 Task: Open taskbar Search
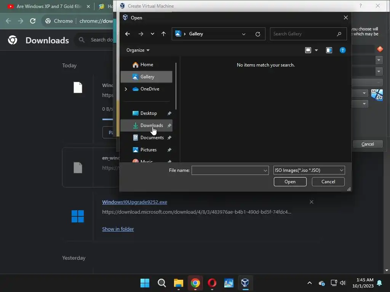(161, 283)
